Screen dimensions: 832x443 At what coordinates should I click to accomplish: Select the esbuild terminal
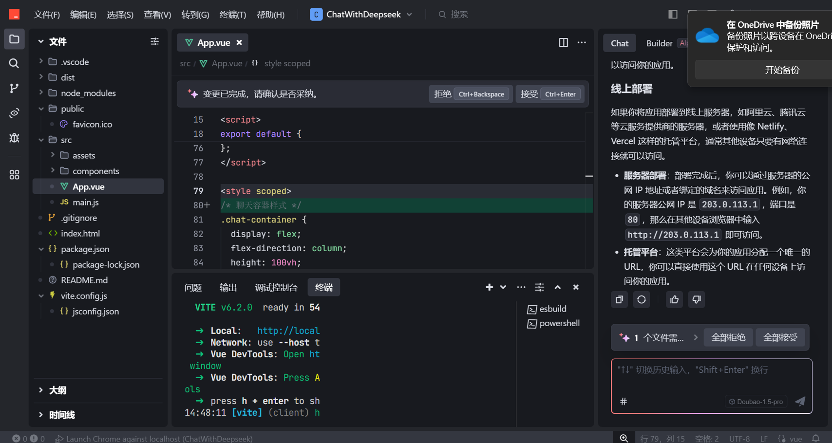(547, 309)
